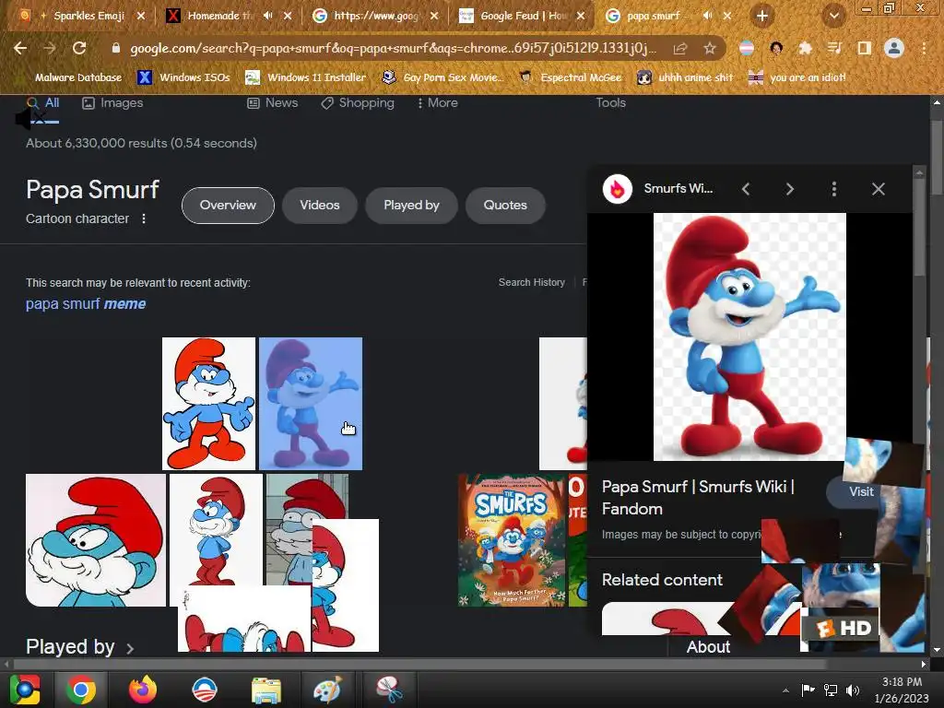Open the Smurfs Wiki Fandom source icon
The width and height of the screenshot is (944, 708).
coord(618,189)
